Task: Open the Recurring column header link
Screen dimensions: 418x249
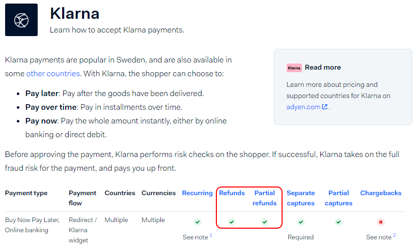Action: [197, 193]
